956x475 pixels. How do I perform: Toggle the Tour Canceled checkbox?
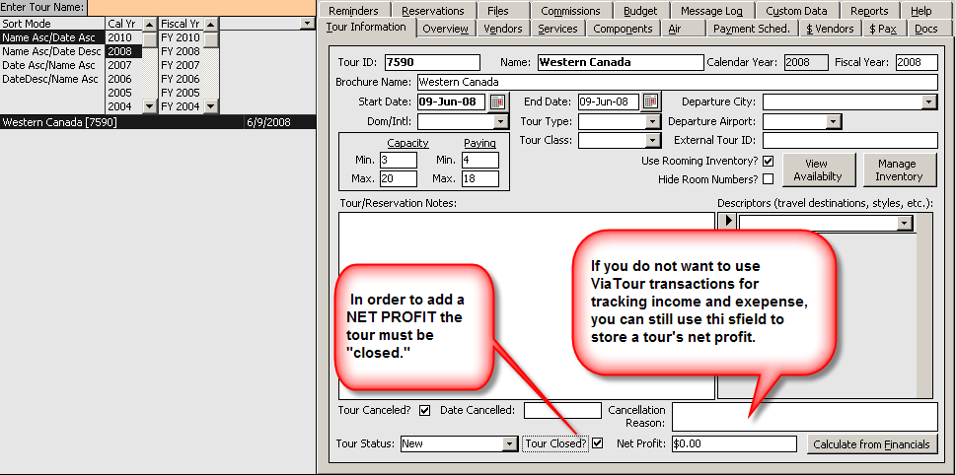tap(424, 410)
